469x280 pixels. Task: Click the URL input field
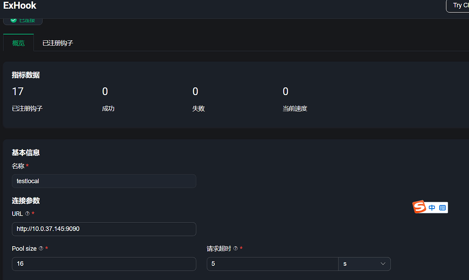pyautogui.click(x=104, y=229)
